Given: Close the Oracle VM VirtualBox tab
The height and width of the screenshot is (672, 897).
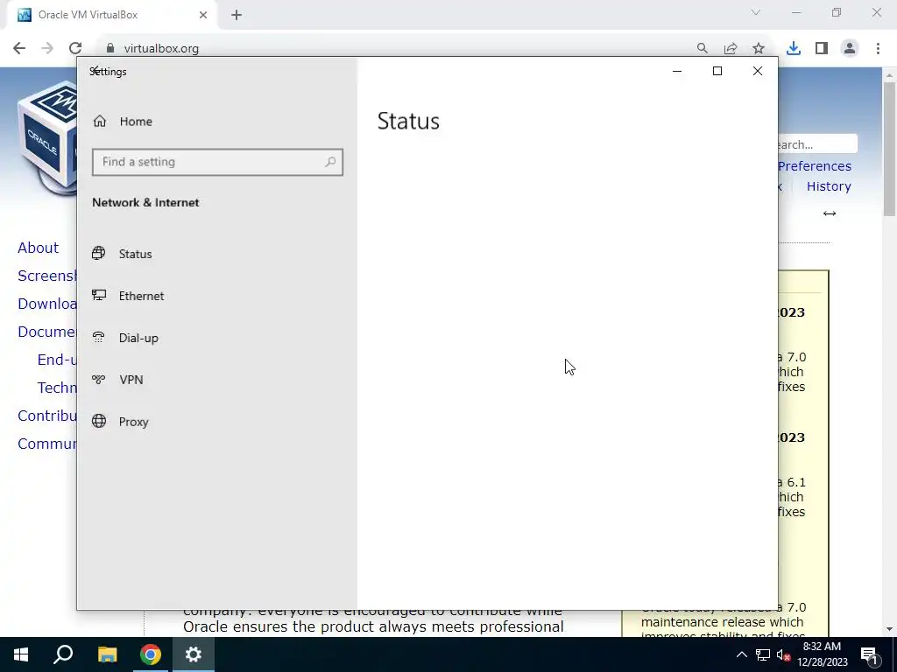Looking at the screenshot, I should (203, 15).
